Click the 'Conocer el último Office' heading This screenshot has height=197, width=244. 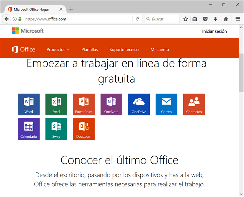point(119,160)
